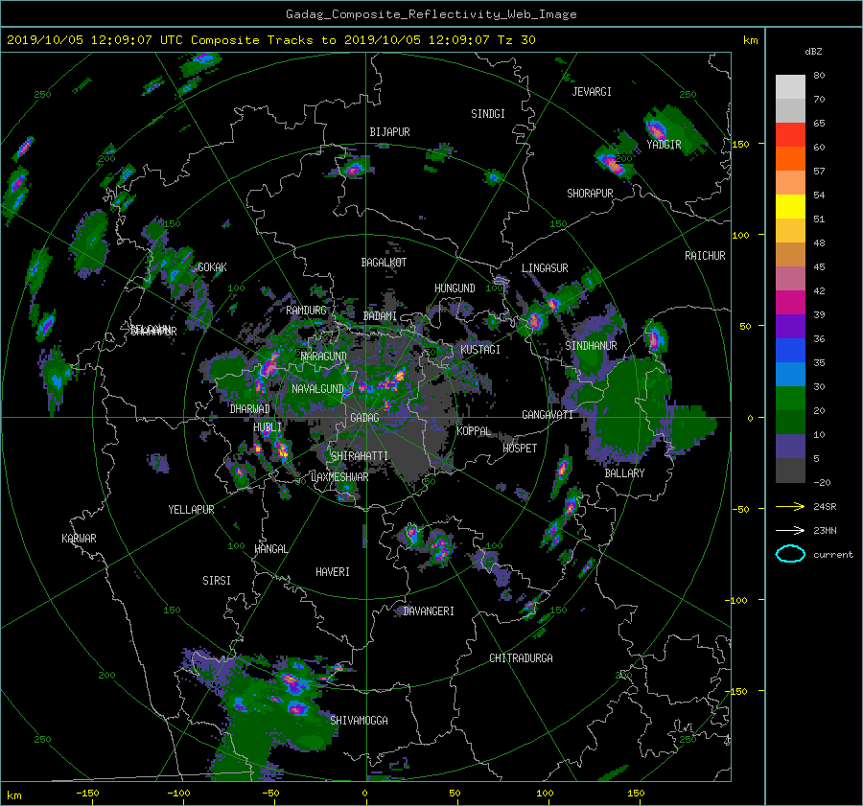This screenshot has height=806, width=863.
Task: Select the dark gray -20 dBZ swatch
Action: click(x=790, y=471)
